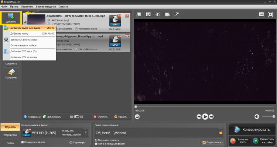Open the Файл menu

coord(4,7)
